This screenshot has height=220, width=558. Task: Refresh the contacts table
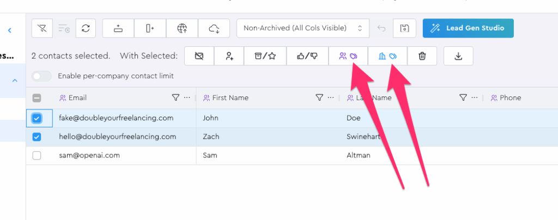(x=86, y=28)
